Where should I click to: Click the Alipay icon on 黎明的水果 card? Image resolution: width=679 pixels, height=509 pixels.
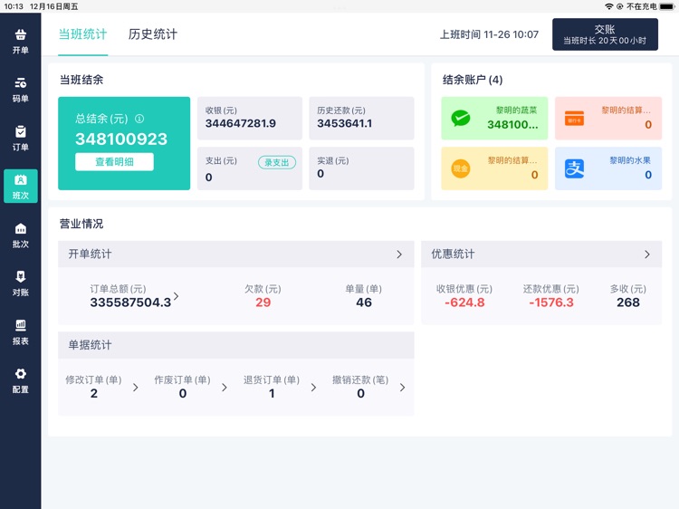[574, 168]
